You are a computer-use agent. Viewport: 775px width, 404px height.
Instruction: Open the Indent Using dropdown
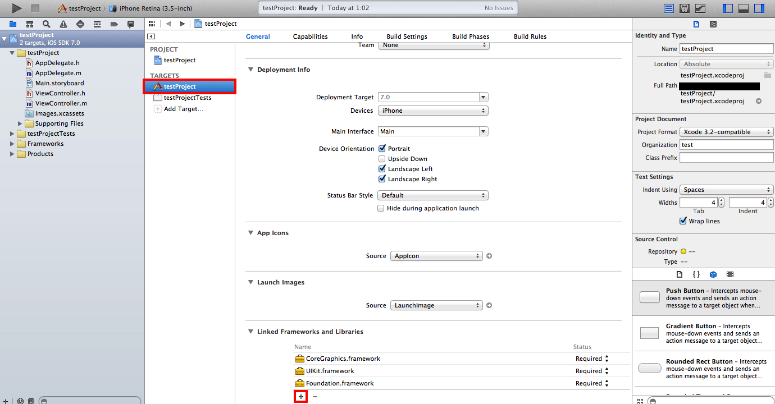point(726,190)
